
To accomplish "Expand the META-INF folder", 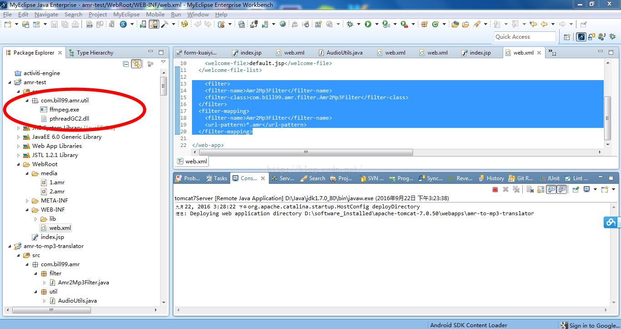I will coord(27,201).
